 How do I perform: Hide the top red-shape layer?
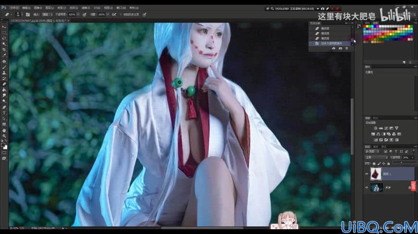click(367, 174)
